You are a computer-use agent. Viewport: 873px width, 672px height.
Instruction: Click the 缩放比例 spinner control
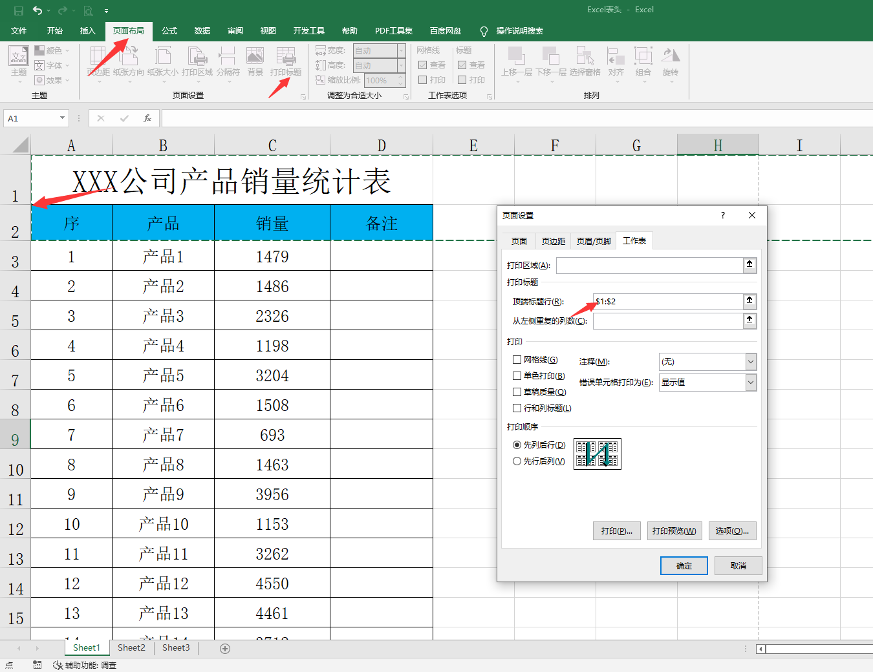pyautogui.click(x=401, y=80)
